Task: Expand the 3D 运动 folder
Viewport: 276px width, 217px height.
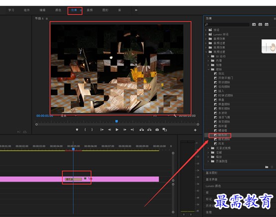Action: click(208, 56)
